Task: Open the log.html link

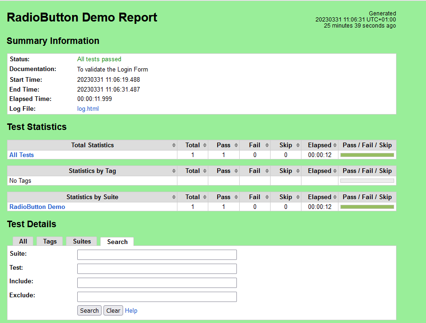Action: [88, 109]
